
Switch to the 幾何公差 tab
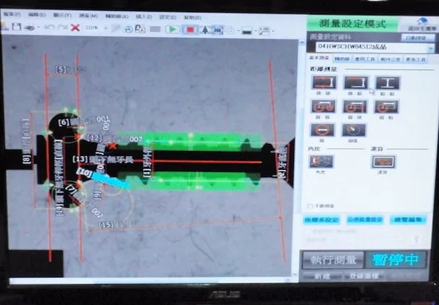coord(391,59)
